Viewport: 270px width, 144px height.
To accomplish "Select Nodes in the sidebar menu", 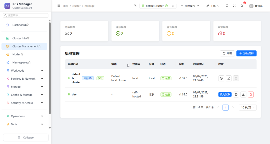I will pos(17,54).
